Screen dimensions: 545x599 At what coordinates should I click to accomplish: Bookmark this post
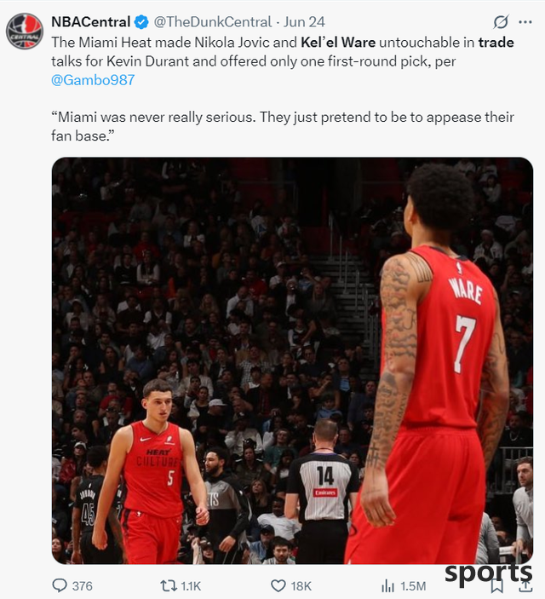[496, 585]
